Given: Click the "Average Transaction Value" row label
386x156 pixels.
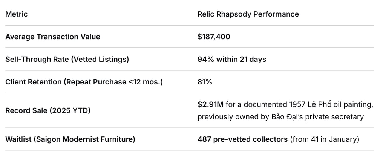Looking at the screenshot, I should [x=53, y=37].
